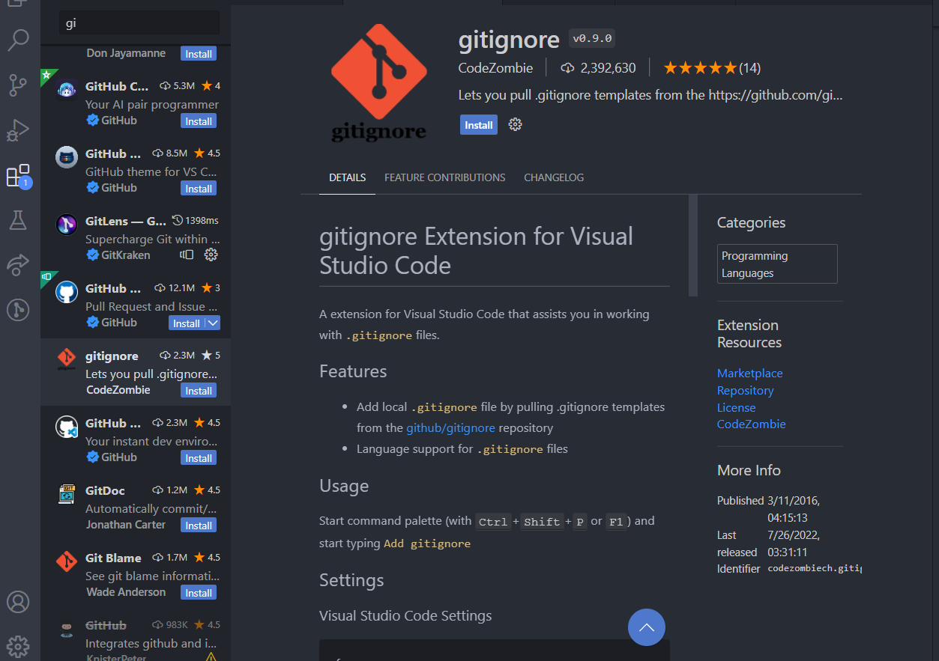Click the details page scrollbar

tap(693, 246)
